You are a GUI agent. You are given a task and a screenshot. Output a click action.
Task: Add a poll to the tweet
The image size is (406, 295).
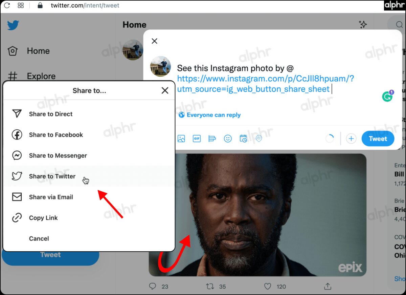click(212, 138)
